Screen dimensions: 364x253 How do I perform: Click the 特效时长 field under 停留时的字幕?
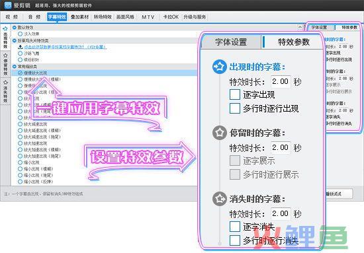pos(281,147)
